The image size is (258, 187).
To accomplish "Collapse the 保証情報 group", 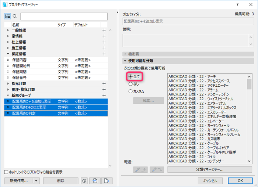I will (8, 54).
